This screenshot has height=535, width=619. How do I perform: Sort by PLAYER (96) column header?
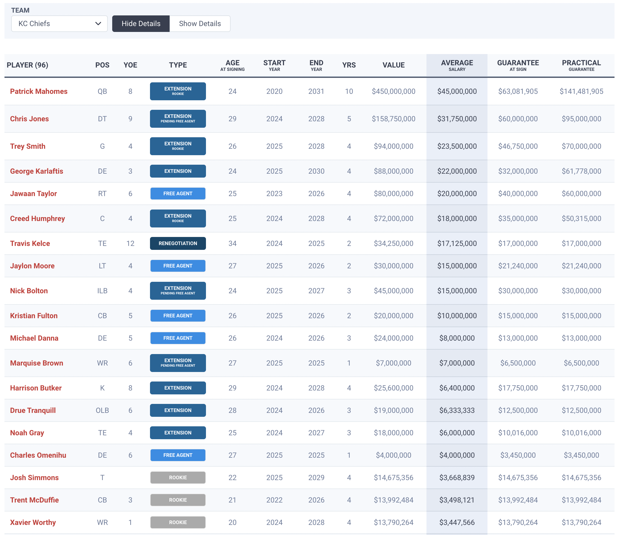point(27,65)
